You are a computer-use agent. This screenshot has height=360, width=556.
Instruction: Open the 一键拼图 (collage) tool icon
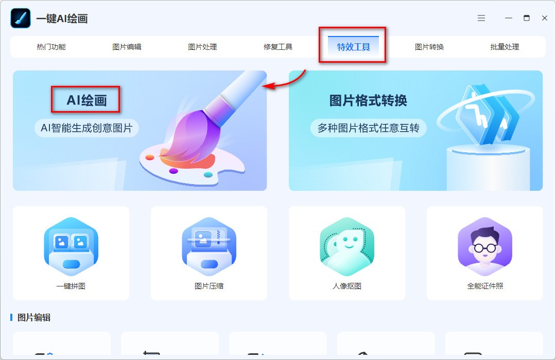click(x=71, y=247)
